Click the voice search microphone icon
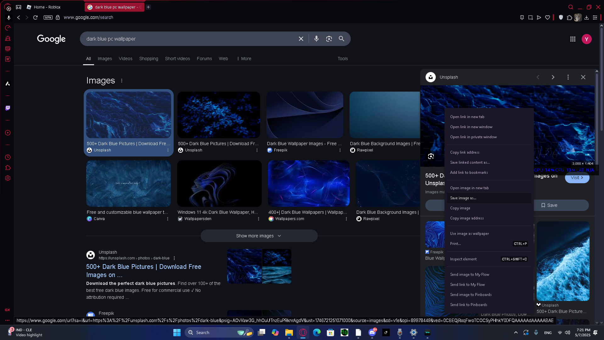The height and width of the screenshot is (340, 604). 316,39
